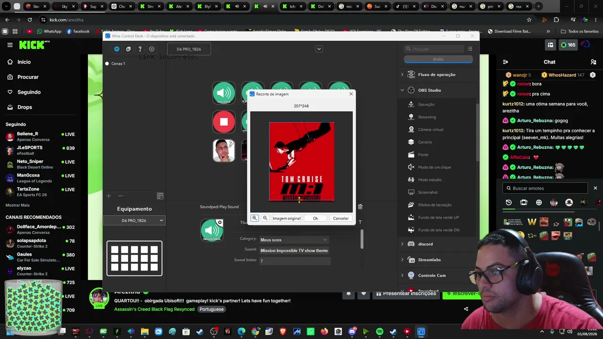Select the D6 PRO_1B26 device tab
The width and height of the screenshot is (603, 339).
(x=189, y=49)
